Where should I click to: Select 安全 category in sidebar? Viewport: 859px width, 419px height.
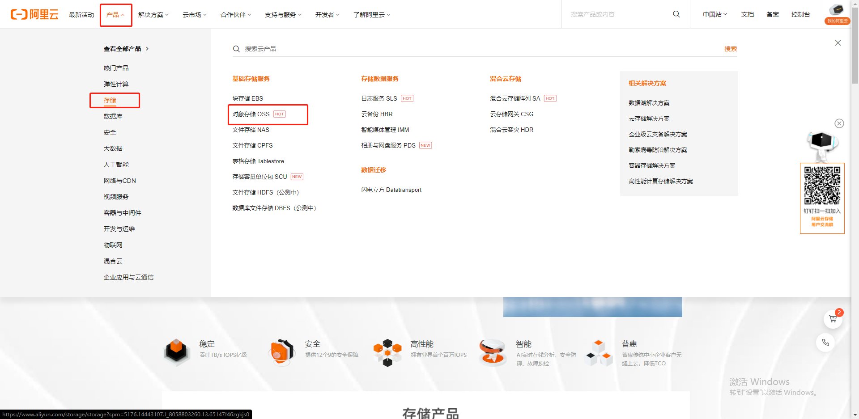(x=110, y=132)
